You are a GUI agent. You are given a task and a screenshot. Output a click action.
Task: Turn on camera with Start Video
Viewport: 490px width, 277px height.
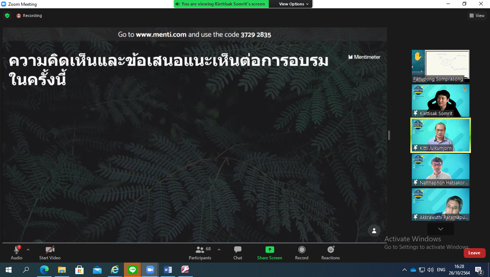50,252
